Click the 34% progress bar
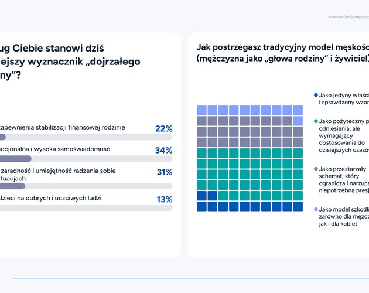The image size is (369, 293). (x=86, y=159)
